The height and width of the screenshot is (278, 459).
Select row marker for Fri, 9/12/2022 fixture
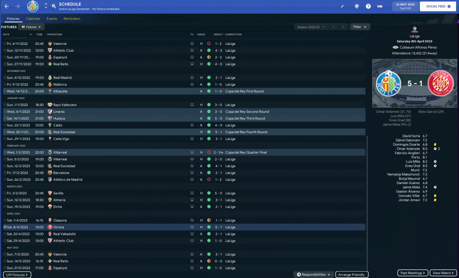click(5, 84)
